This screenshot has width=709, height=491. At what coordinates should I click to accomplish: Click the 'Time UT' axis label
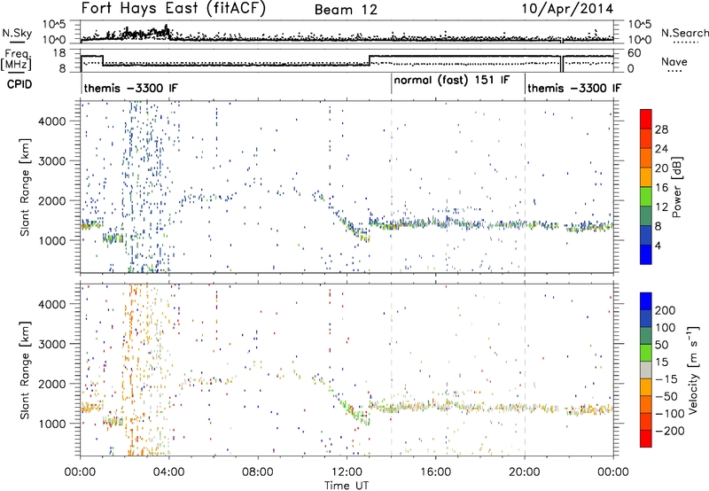pos(347,486)
